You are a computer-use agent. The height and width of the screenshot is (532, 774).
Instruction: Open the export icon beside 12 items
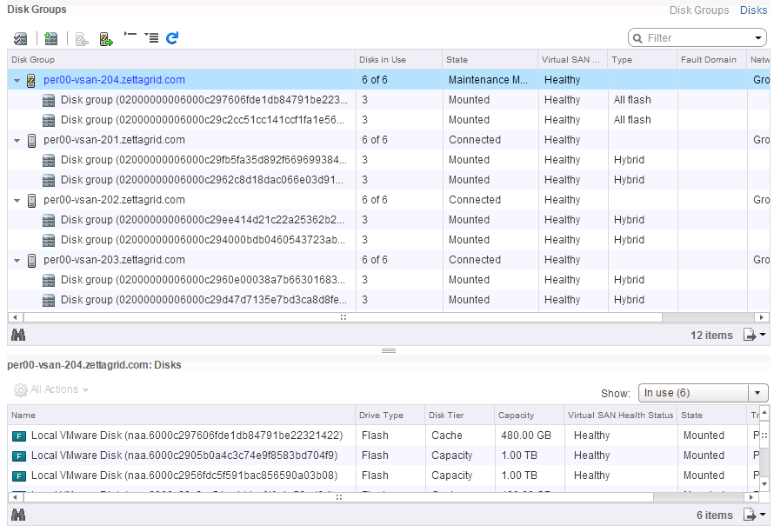pyautogui.click(x=750, y=335)
